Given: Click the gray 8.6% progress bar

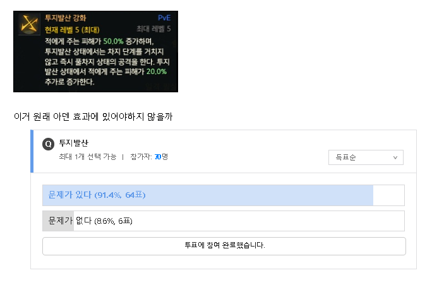Looking at the screenshot, I should coord(58,221).
